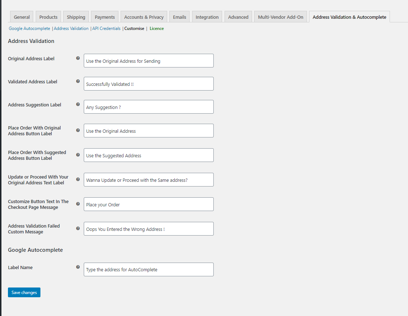Open the help icon for Place Order With Suggested Address
This screenshot has height=316, width=408.
[x=78, y=155]
